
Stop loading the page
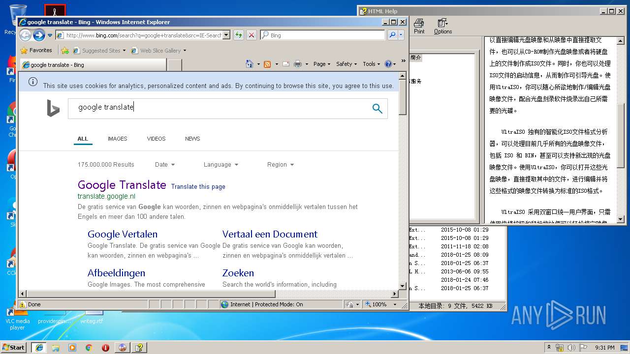click(x=252, y=35)
